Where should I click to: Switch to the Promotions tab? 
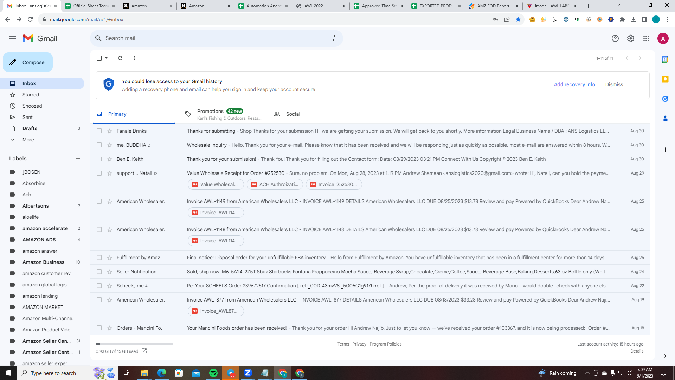click(x=223, y=114)
